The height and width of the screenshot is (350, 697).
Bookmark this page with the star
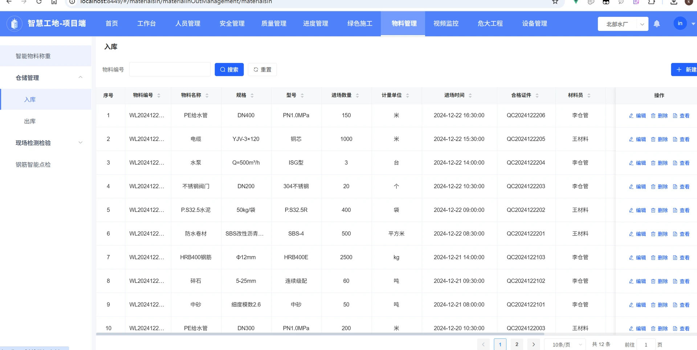[x=555, y=2]
